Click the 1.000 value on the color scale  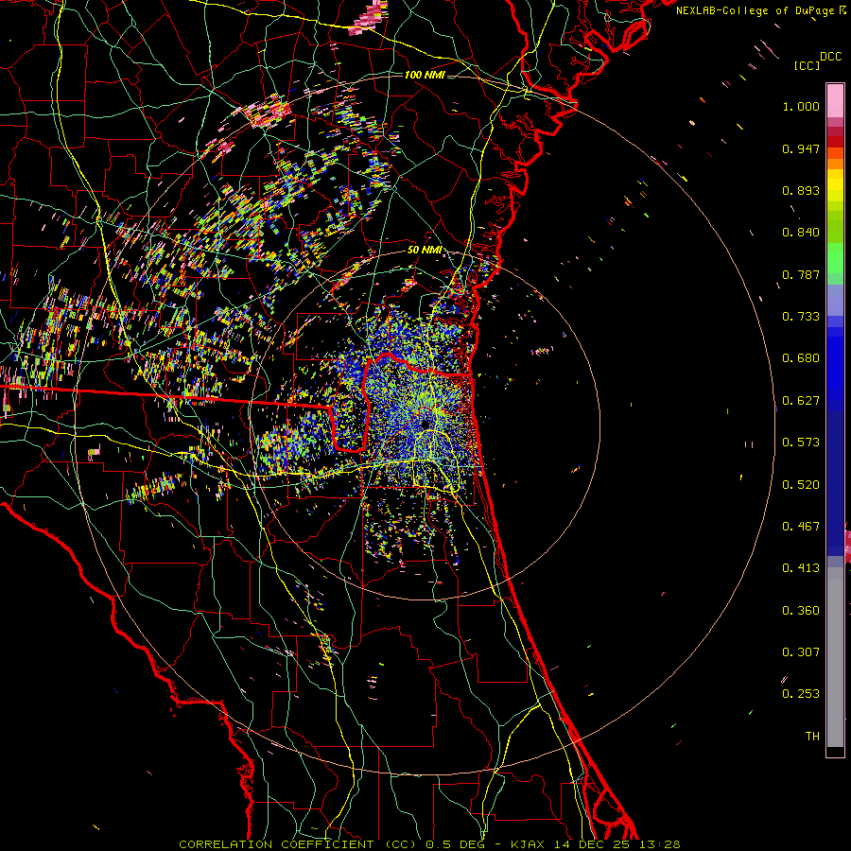801,106
